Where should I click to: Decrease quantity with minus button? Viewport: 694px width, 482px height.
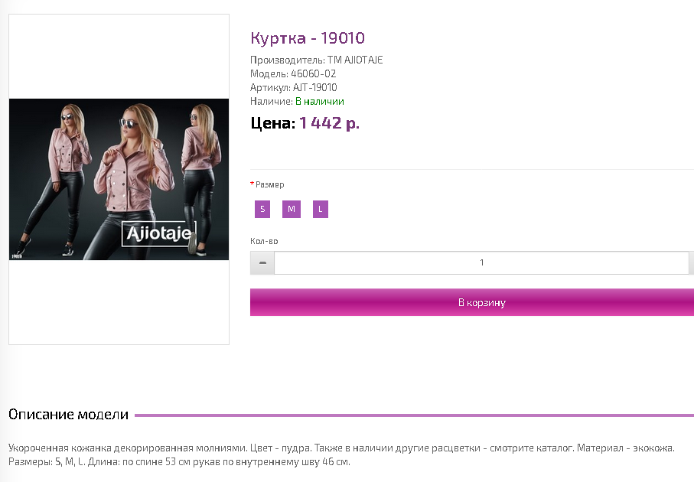click(262, 262)
